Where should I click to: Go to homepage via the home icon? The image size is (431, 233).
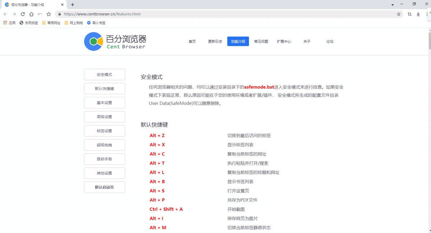31,14
